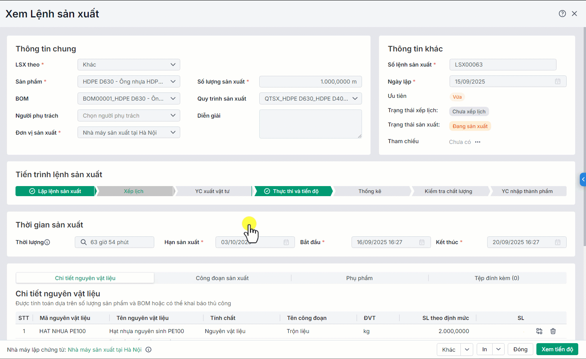Viewport: 586px width, 359px height.
Task: Open the Ngày lập calendar icon
Action: tap(557, 82)
